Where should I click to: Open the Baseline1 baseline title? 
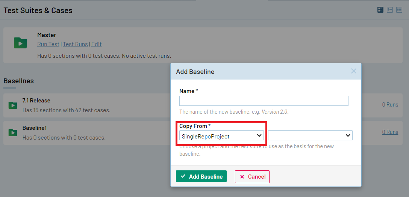click(x=35, y=128)
